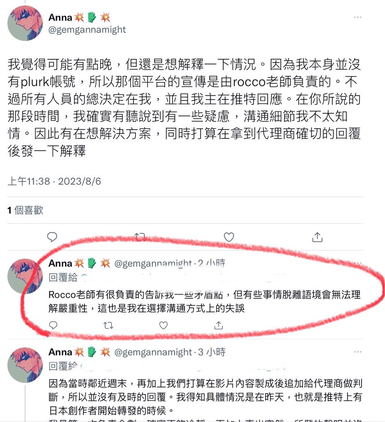Like the circled 2小時 reply tweet
The width and height of the screenshot is (385, 422).
tap(163, 326)
